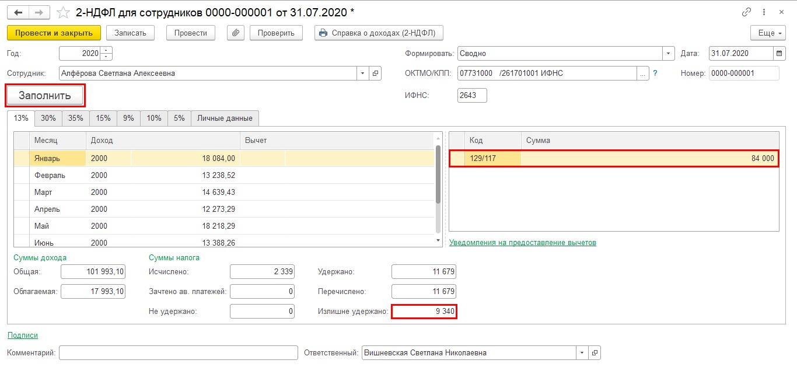Click the Удержано tax field
Image resolution: width=797 pixels, height=367 pixels.
click(x=424, y=271)
